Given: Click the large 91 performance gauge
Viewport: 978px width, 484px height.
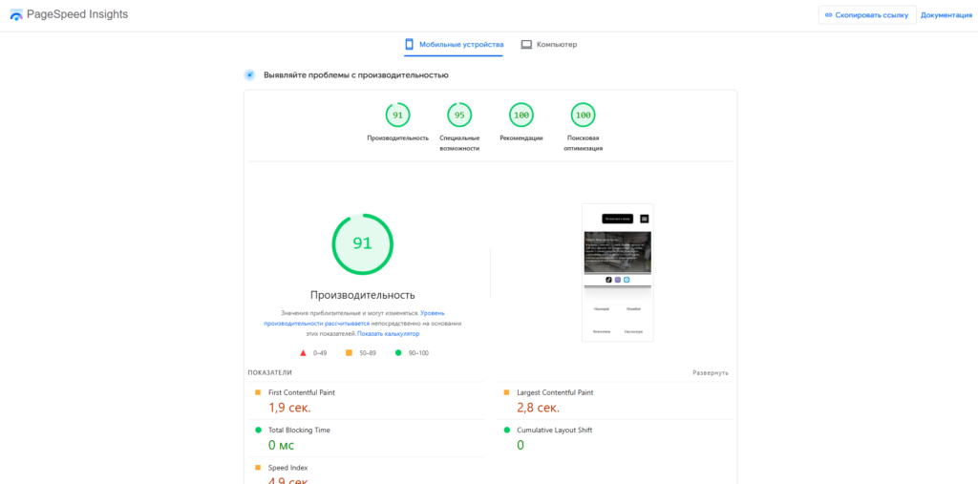Looking at the screenshot, I should coord(362,243).
